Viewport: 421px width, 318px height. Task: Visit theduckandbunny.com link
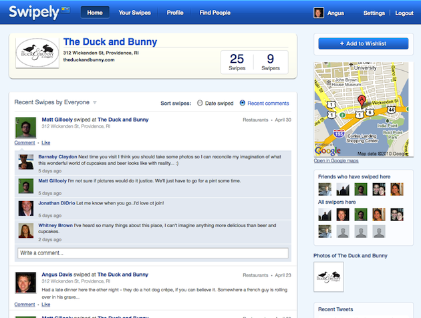(89, 60)
